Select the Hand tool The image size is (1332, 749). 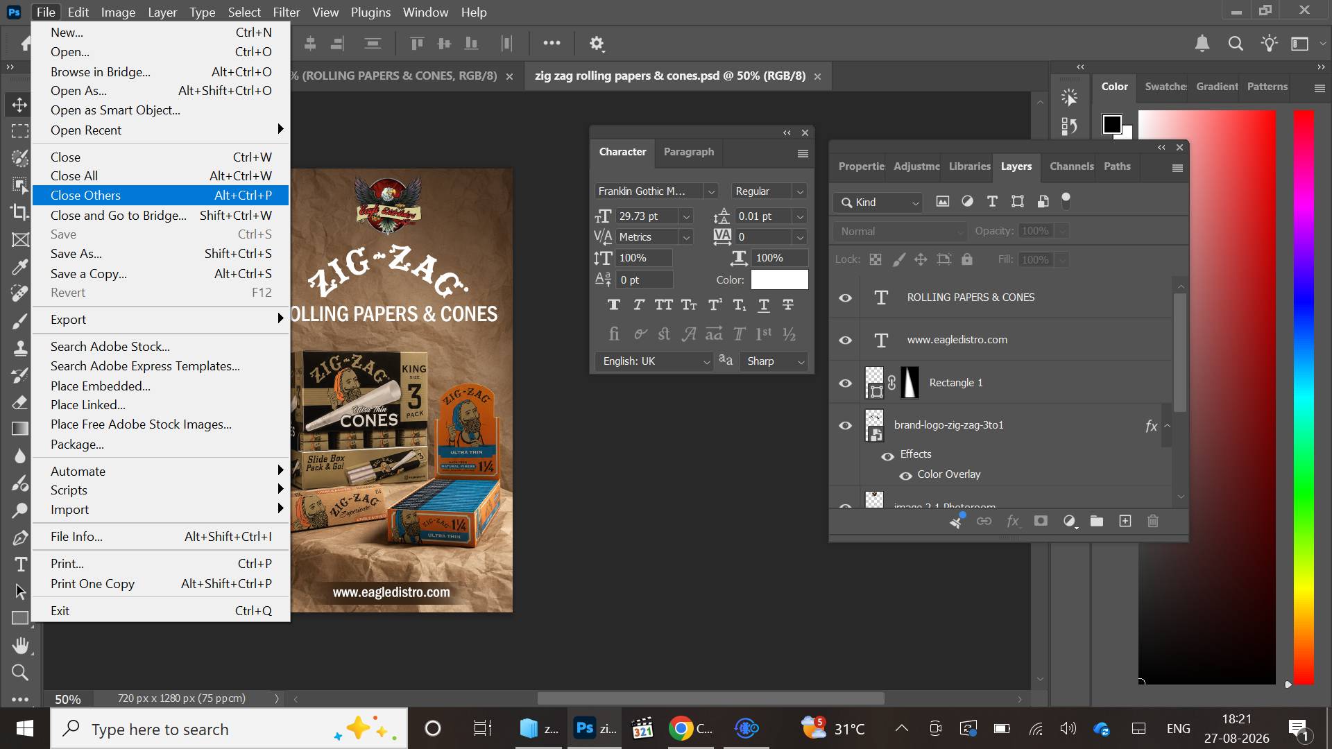(x=20, y=646)
